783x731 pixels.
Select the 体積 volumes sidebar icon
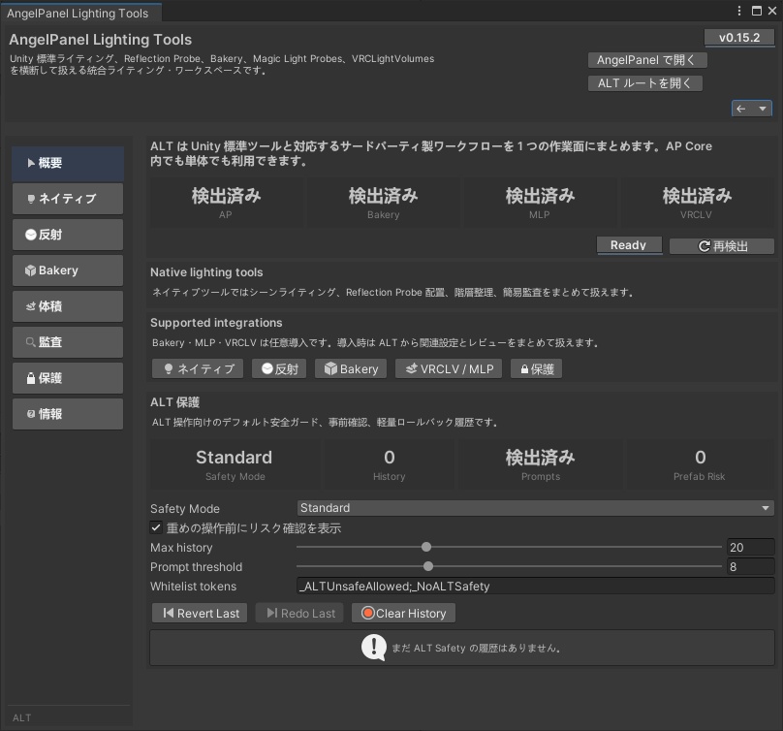click(67, 305)
